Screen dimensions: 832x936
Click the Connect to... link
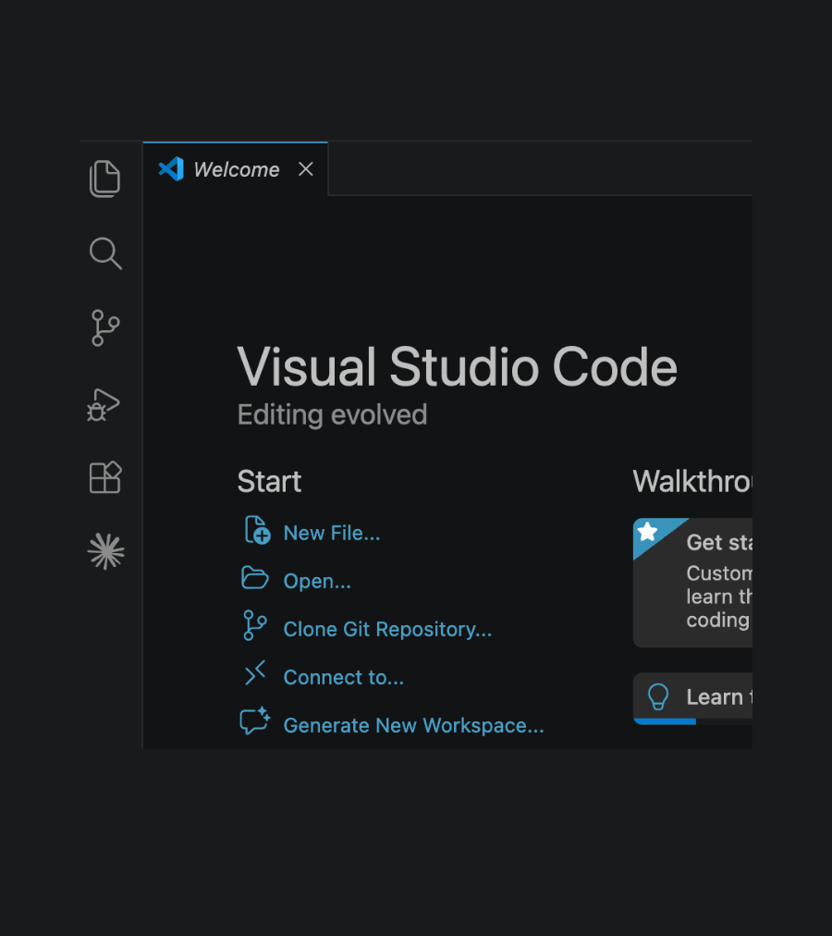pos(343,677)
